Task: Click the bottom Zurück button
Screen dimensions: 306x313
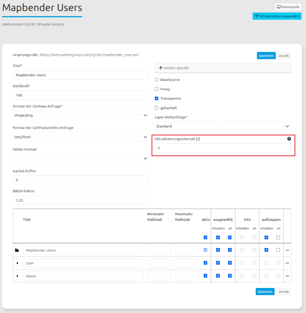Action: coord(284,292)
